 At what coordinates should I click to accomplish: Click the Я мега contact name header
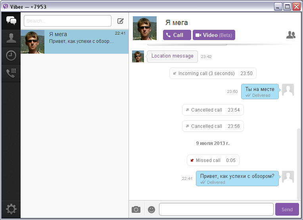click(176, 23)
